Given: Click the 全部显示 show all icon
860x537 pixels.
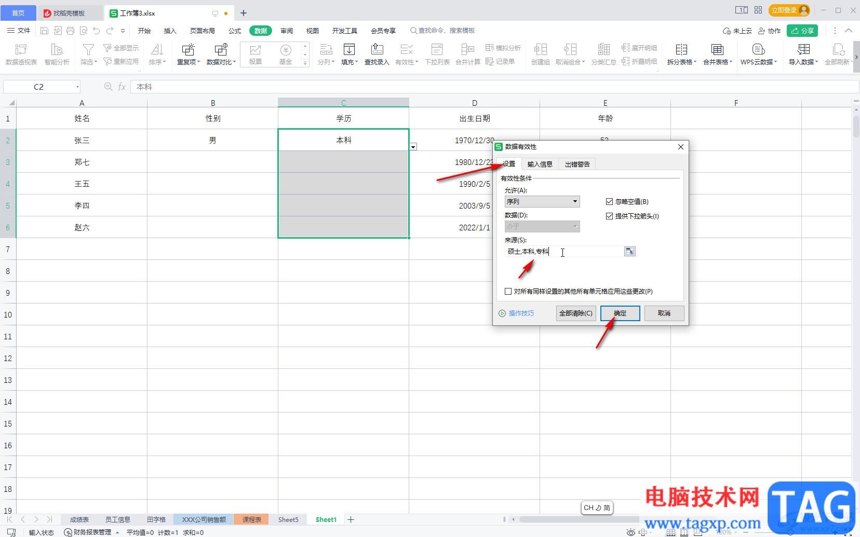Looking at the screenshot, I should (x=121, y=48).
